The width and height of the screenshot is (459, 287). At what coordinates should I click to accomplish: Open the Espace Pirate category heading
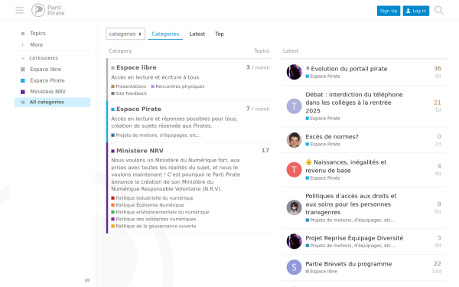coord(136,109)
